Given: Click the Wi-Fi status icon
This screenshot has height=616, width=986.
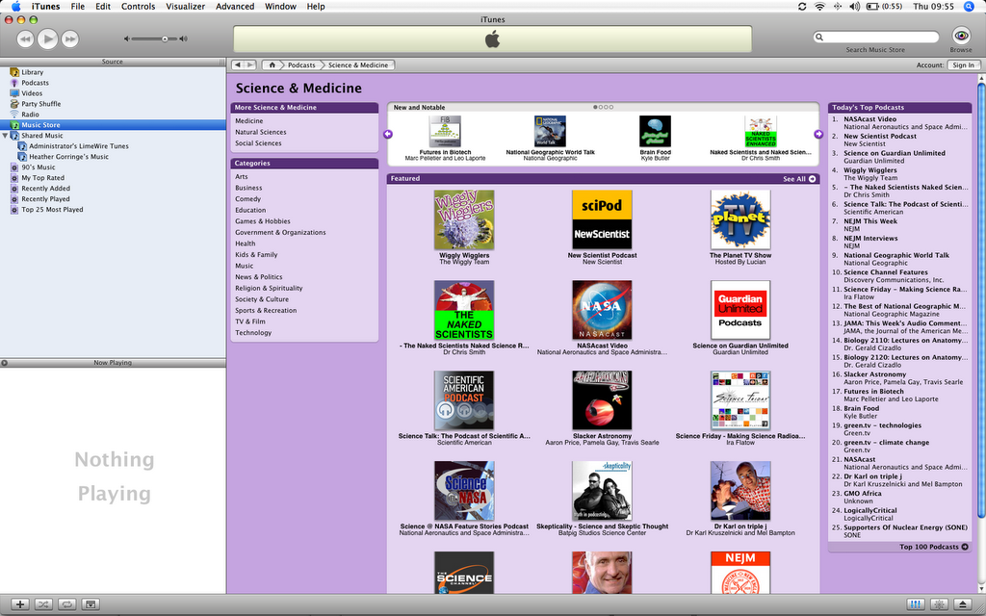Looking at the screenshot, I should [819, 7].
